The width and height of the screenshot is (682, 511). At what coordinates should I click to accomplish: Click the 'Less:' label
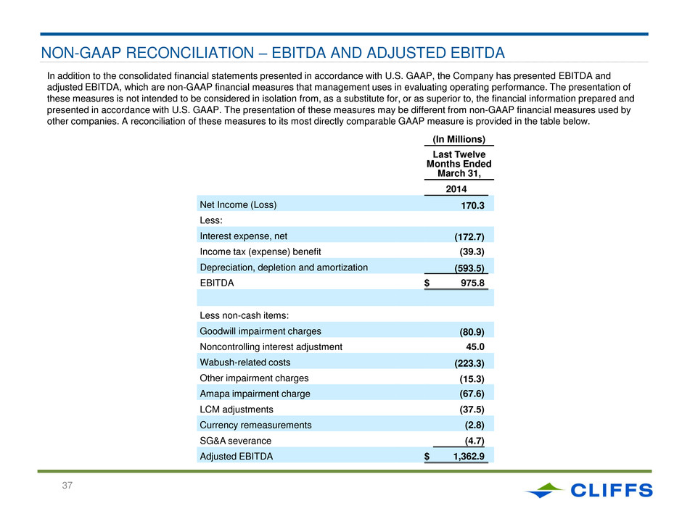click(x=211, y=220)
